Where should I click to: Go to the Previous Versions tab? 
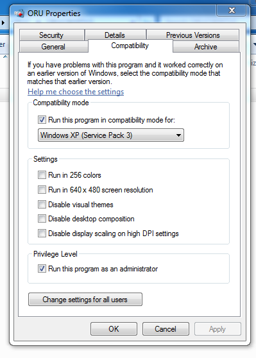193,35
